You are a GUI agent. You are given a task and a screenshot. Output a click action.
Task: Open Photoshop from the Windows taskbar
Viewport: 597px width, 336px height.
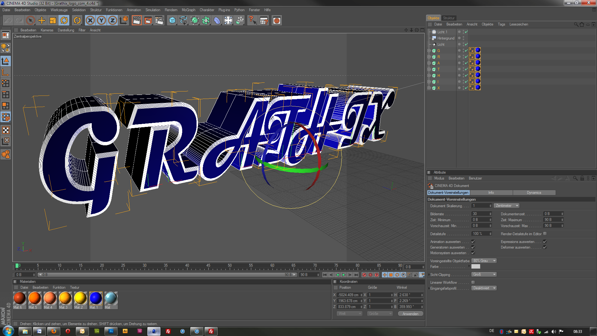(111, 331)
